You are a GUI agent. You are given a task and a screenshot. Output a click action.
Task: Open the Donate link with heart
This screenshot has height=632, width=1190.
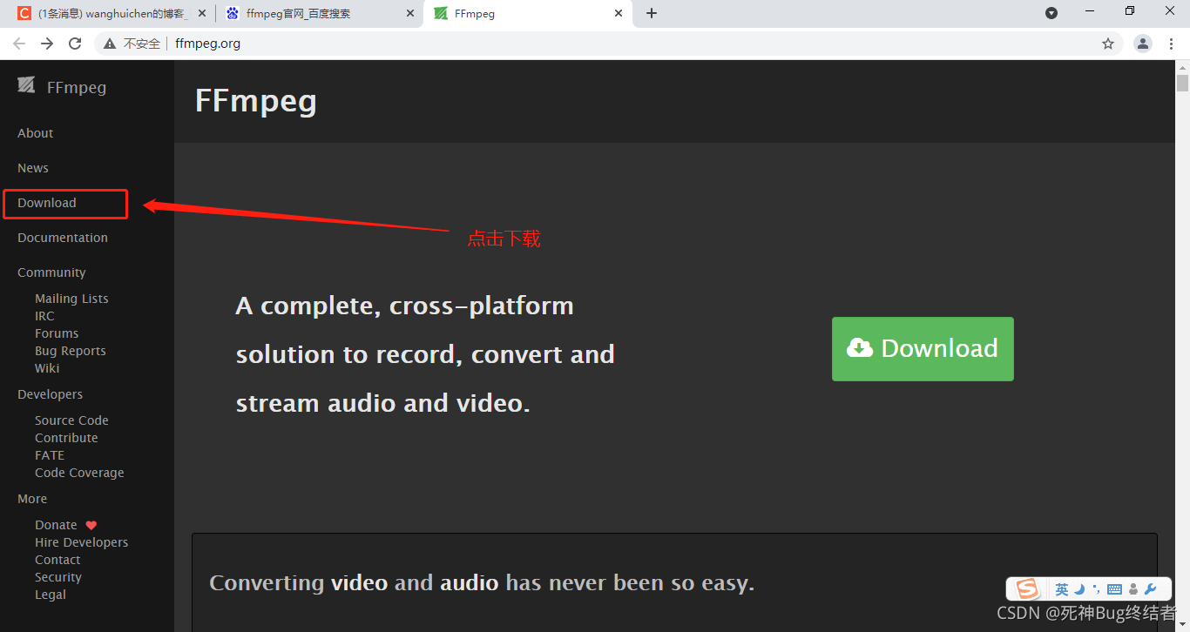pos(66,525)
